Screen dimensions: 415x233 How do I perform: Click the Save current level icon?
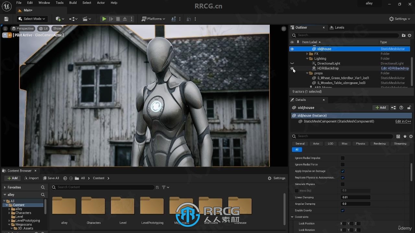(6, 19)
